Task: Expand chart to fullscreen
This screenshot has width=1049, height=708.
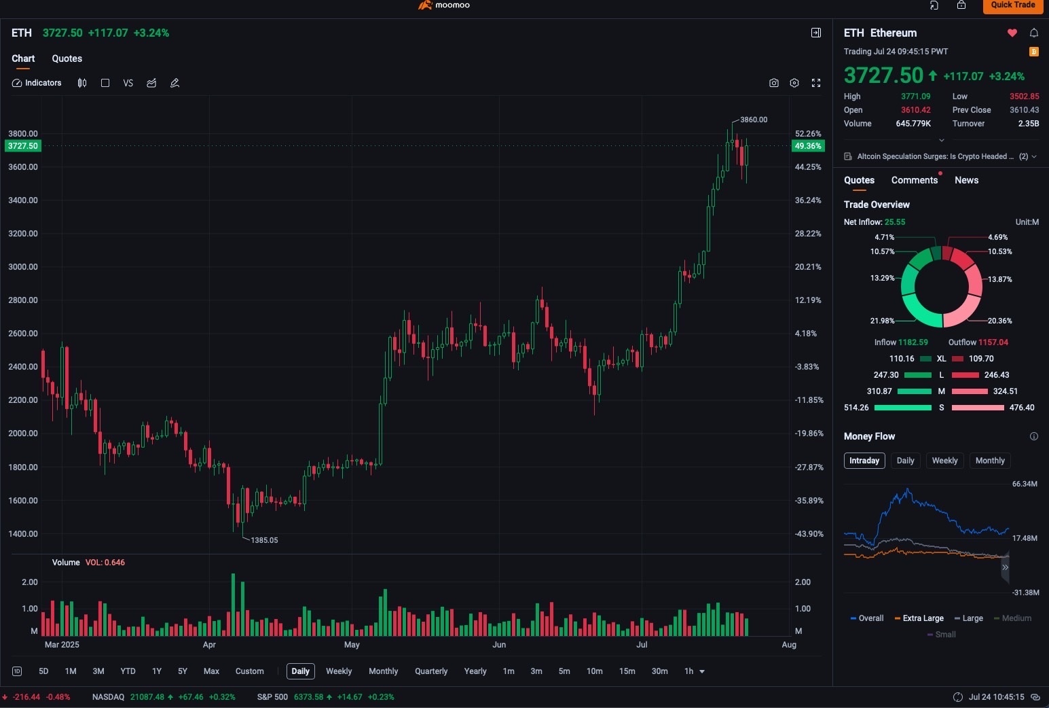Action: pyautogui.click(x=816, y=83)
